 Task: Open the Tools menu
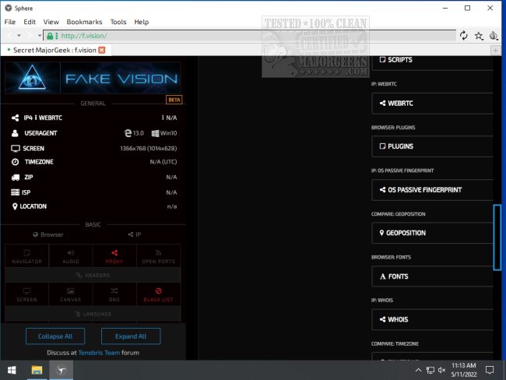tap(118, 22)
